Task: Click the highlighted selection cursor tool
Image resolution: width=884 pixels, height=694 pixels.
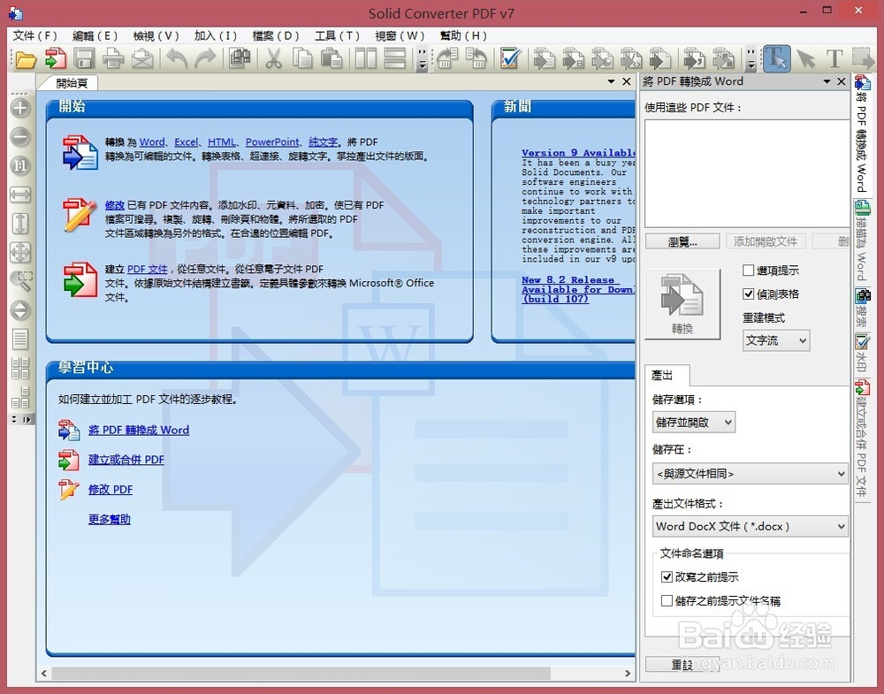Action: coord(776,58)
